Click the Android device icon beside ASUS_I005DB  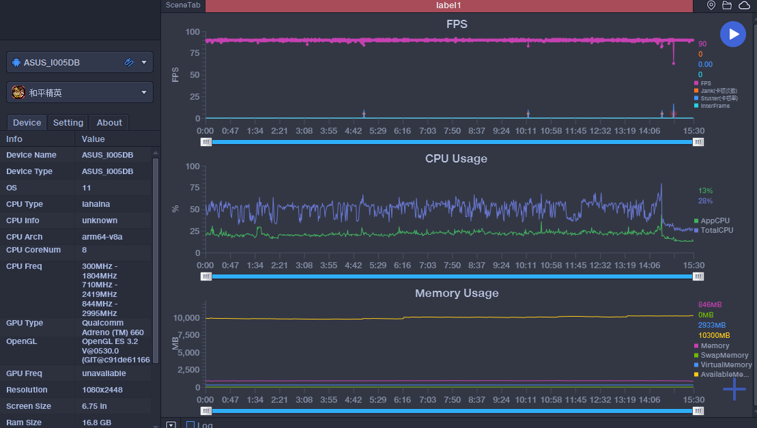16,63
